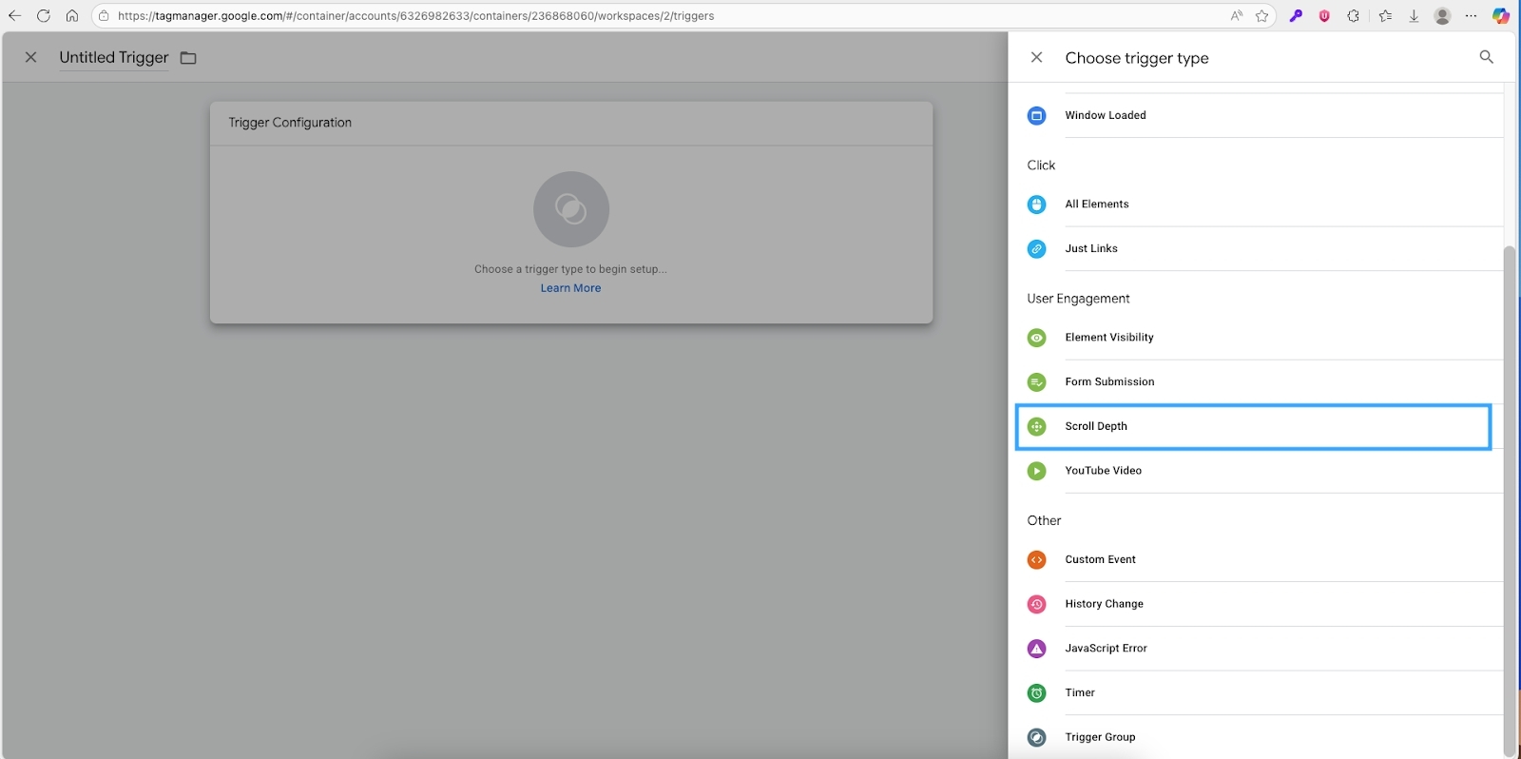1521x759 pixels.
Task: Pick the Form Submission trigger
Action: click(x=1108, y=381)
